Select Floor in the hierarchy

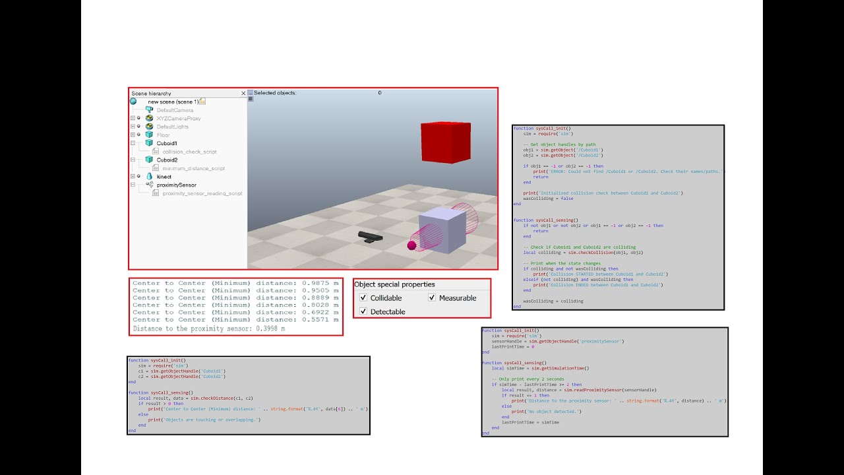[x=163, y=135]
